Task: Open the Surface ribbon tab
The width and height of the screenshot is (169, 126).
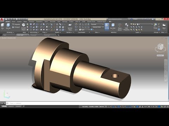Action: [x=19, y=22]
